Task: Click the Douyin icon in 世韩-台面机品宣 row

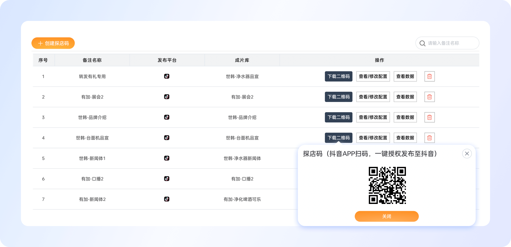Action: [x=167, y=138]
